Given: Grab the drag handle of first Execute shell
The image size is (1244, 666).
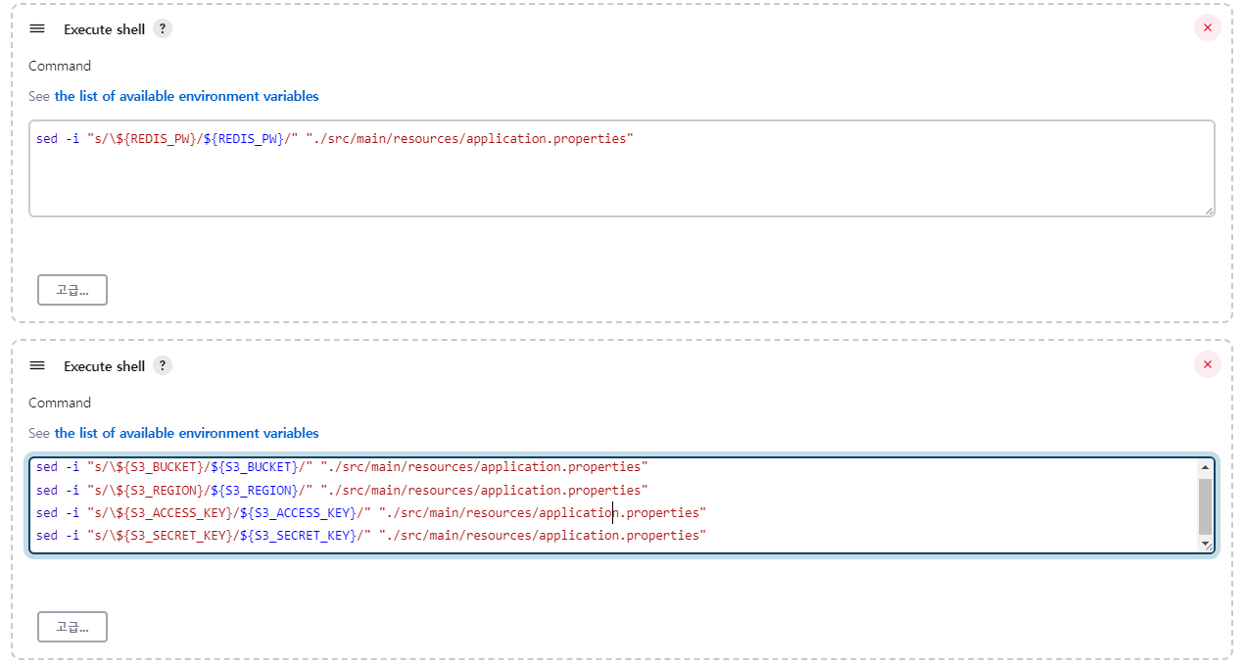Looking at the screenshot, I should pos(37,28).
